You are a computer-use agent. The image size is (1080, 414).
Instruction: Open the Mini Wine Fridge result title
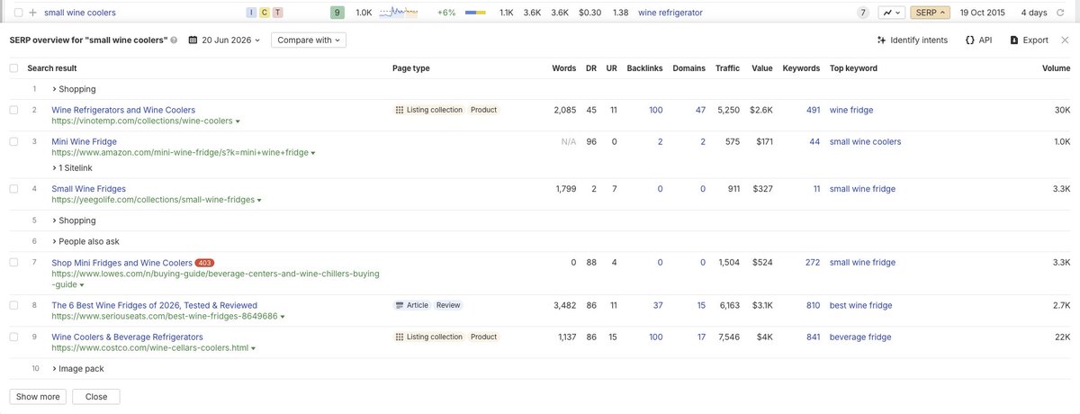(x=84, y=141)
